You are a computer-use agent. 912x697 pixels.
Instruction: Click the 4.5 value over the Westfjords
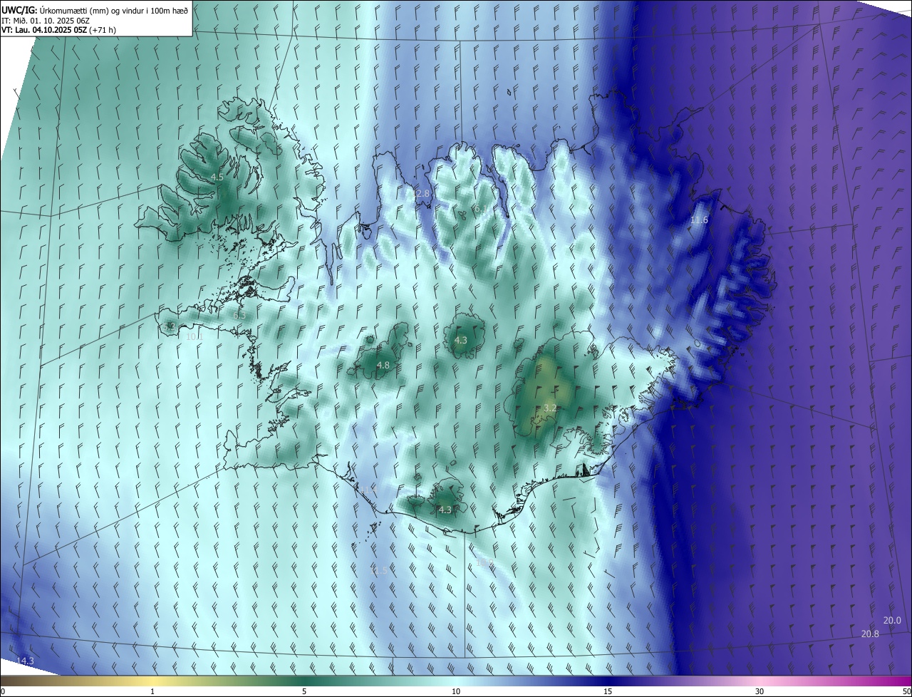[217, 177]
